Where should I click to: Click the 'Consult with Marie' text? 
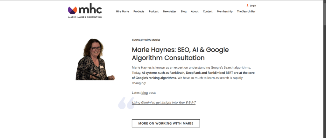click(146, 40)
